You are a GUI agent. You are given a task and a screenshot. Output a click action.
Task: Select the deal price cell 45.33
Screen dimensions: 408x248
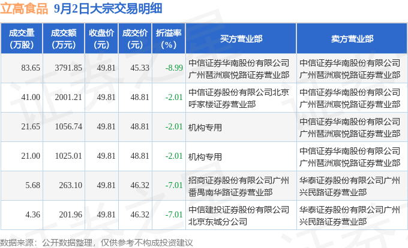[140, 68]
